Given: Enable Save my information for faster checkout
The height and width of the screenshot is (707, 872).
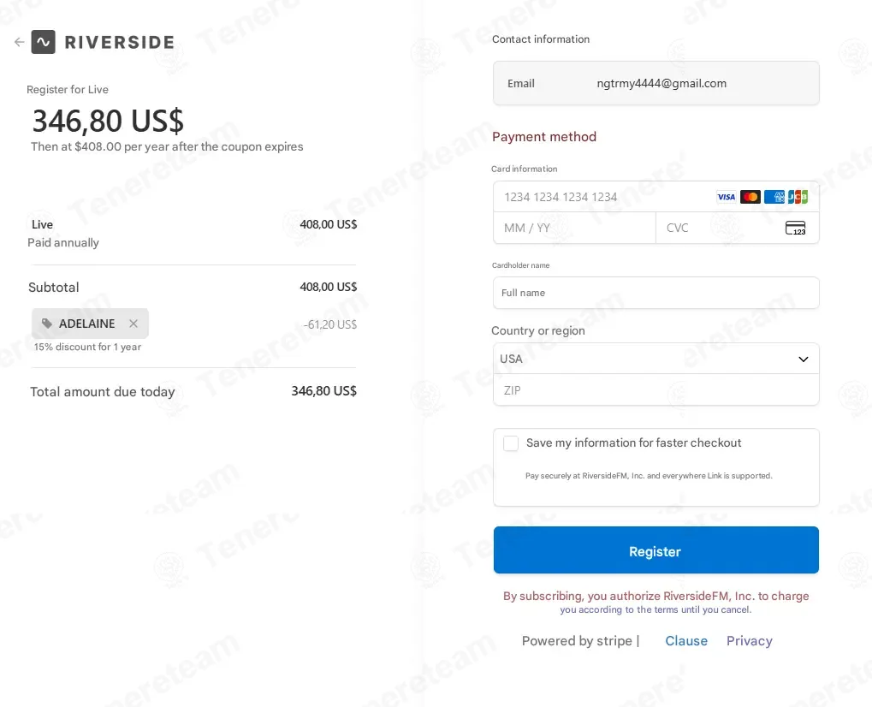Looking at the screenshot, I should (x=511, y=443).
